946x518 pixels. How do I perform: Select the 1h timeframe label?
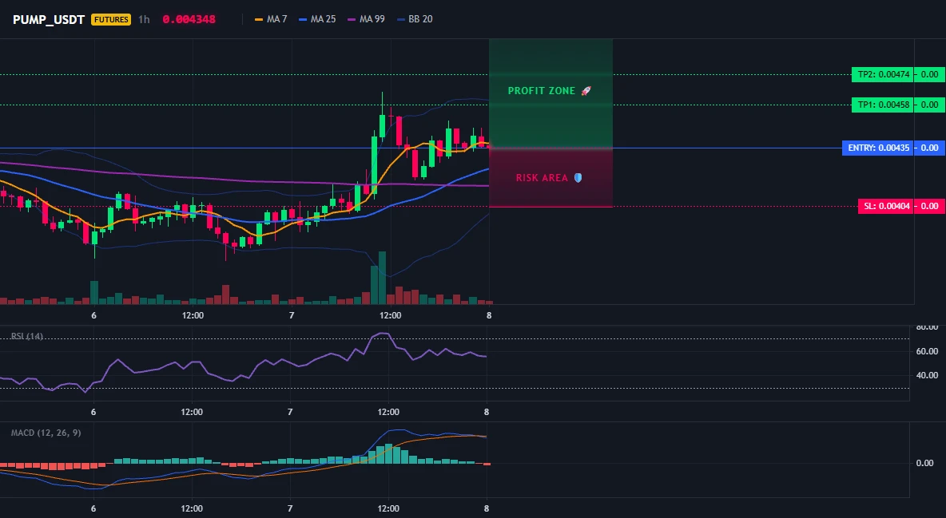tap(144, 19)
